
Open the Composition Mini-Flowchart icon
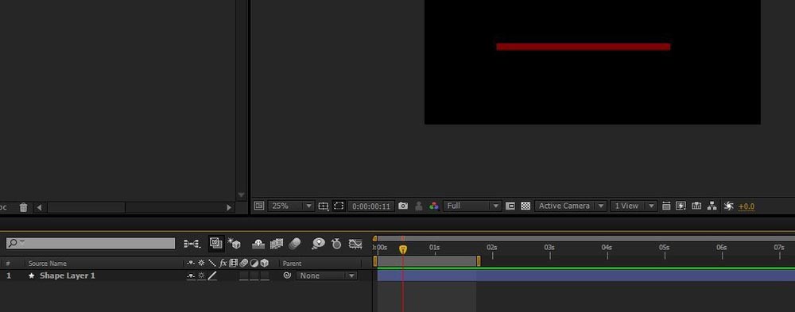(x=192, y=244)
